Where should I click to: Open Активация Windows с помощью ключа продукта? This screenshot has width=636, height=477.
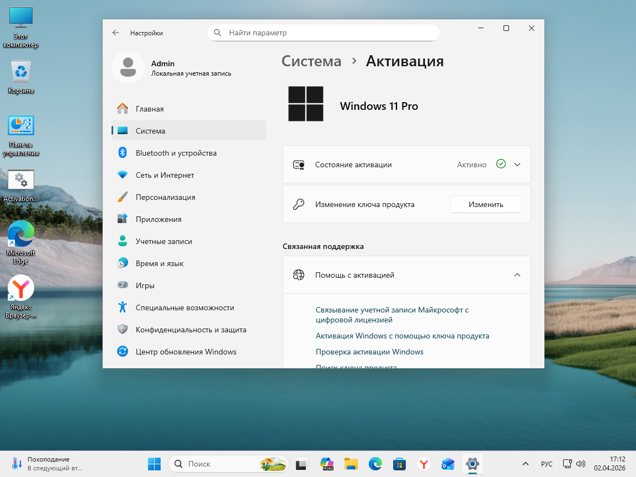coord(402,336)
